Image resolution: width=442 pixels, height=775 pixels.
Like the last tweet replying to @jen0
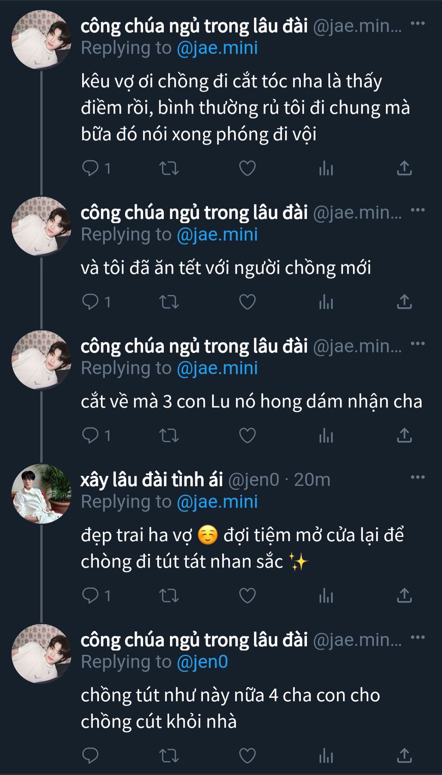tap(247, 756)
